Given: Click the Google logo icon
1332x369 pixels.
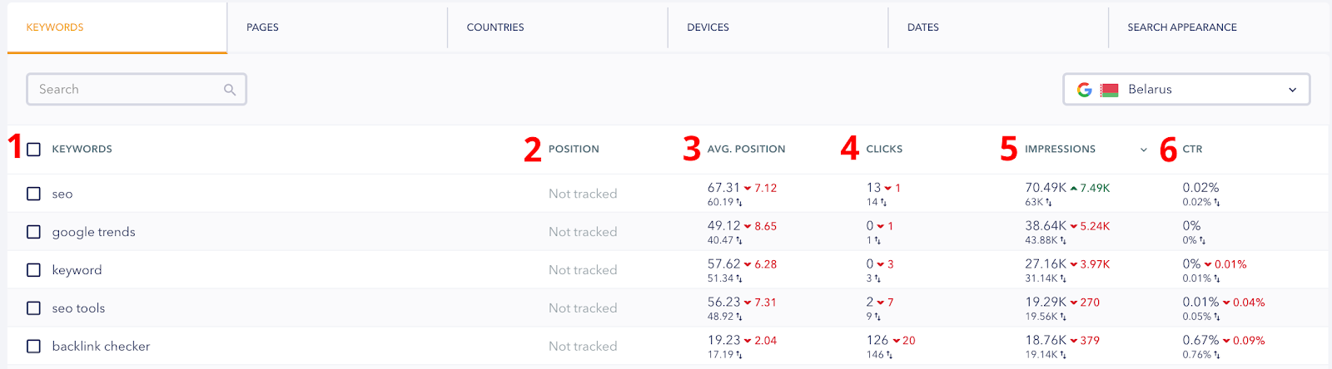Looking at the screenshot, I should click(1084, 90).
